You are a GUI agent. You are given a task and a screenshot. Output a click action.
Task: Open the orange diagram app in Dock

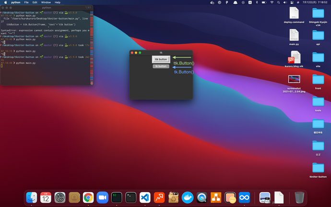216,197
